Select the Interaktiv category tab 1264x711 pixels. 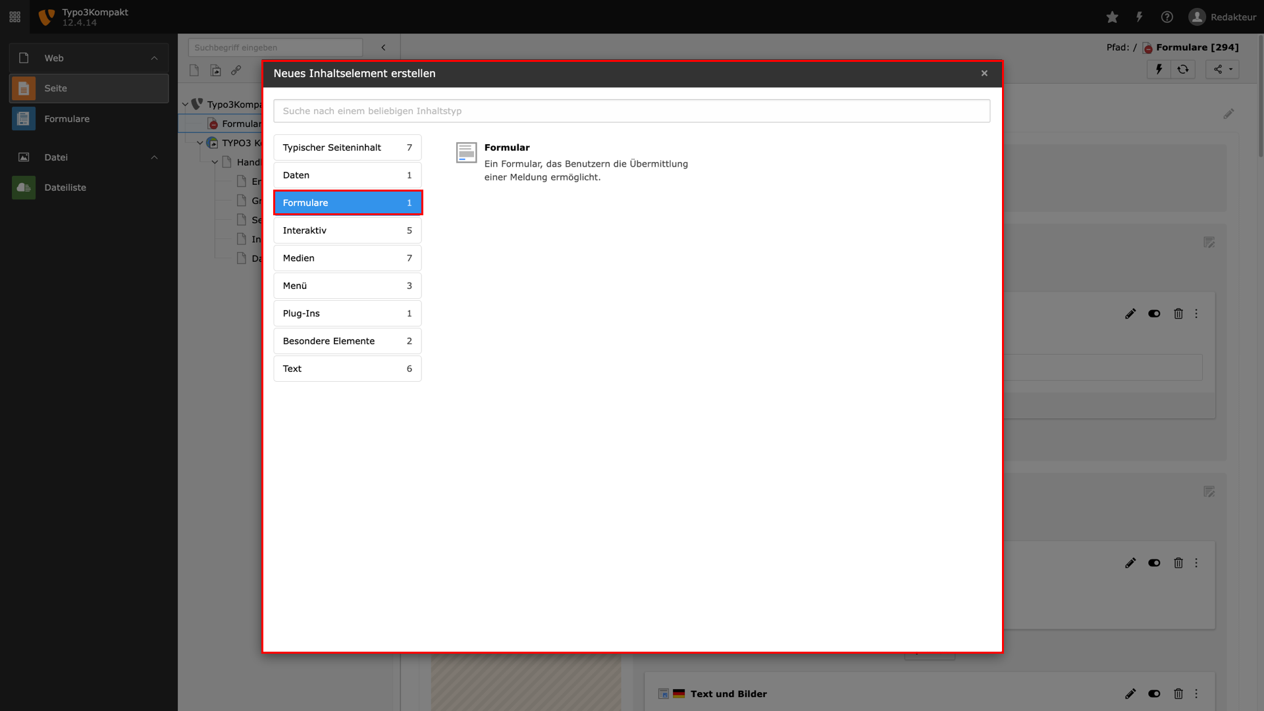(348, 230)
